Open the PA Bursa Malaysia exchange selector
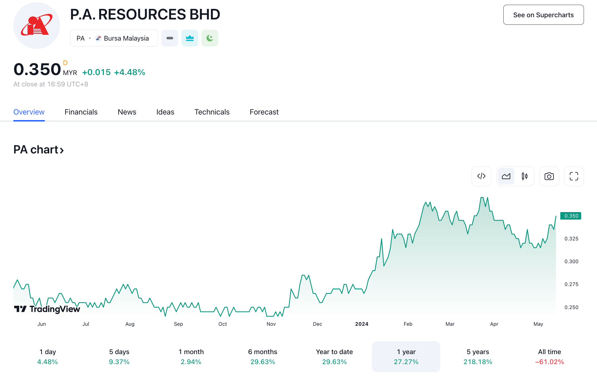 coord(114,38)
